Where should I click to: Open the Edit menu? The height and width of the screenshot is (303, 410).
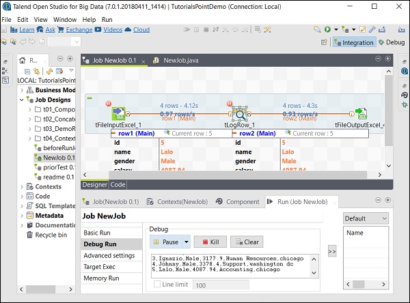[23, 20]
